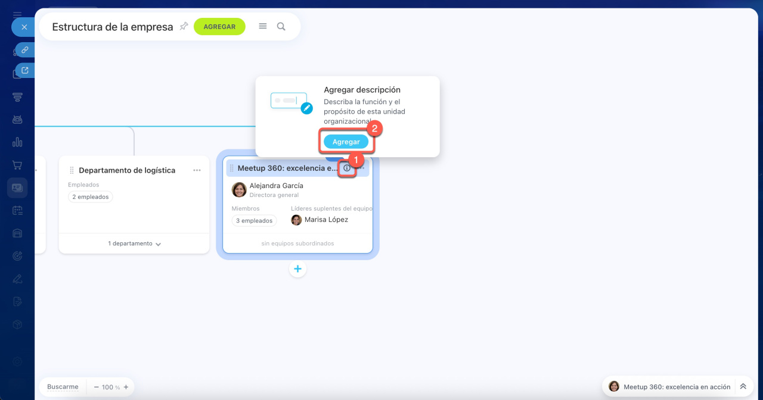This screenshot has height=400, width=763.
Task: Open page in new window icon
Action: [25, 70]
